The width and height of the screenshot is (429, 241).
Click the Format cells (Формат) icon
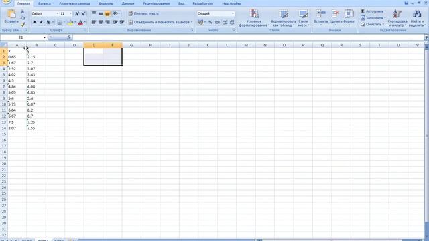349,13
